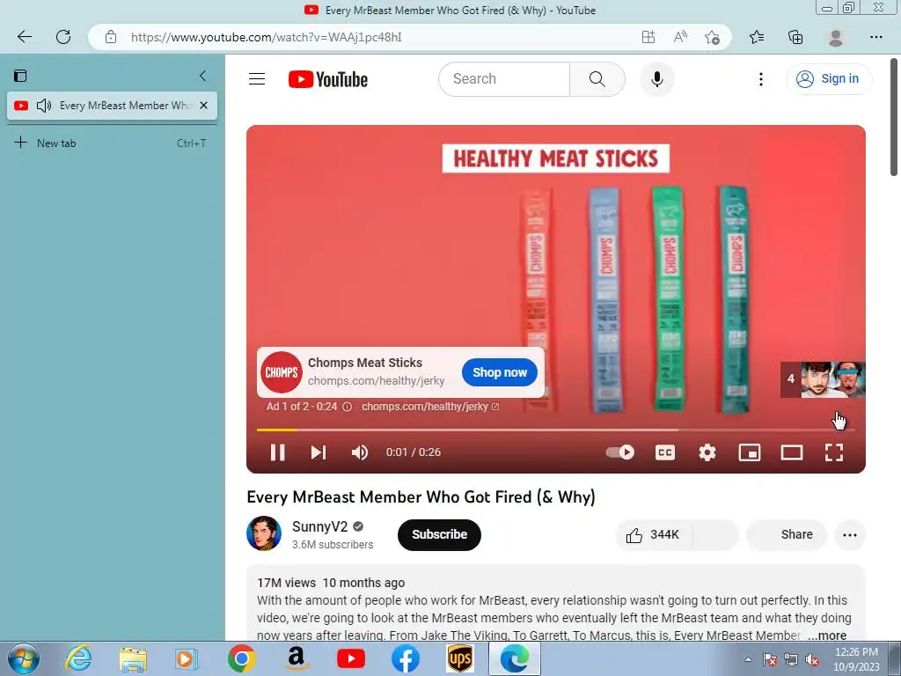Open File Explorer from taskbar
901x676 pixels.
pos(133,658)
